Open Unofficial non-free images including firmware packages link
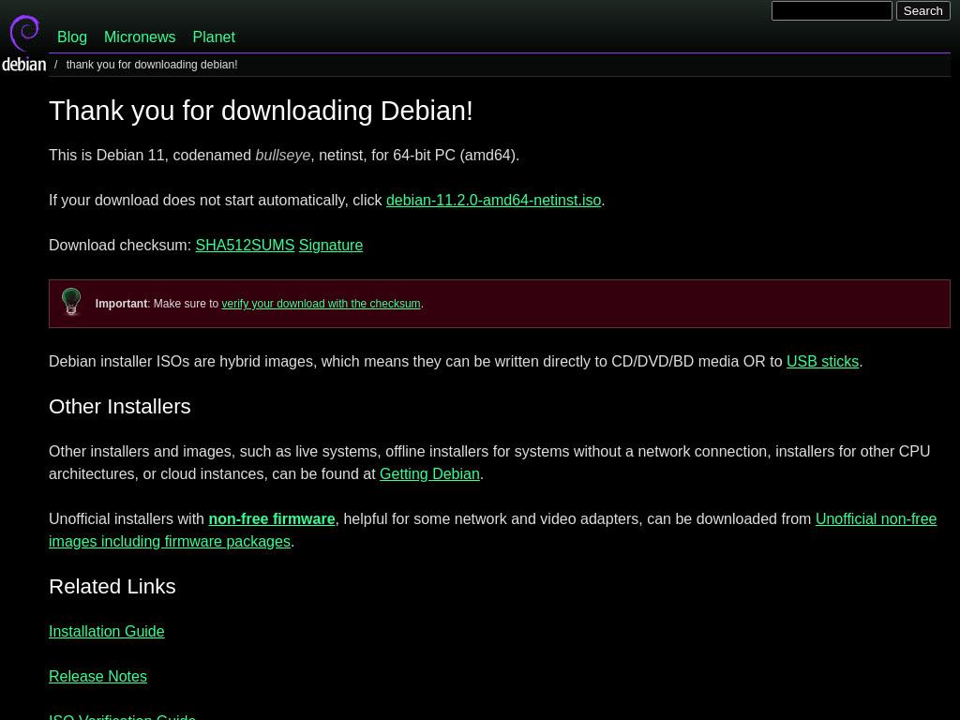The height and width of the screenshot is (720, 960). coord(876,519)
